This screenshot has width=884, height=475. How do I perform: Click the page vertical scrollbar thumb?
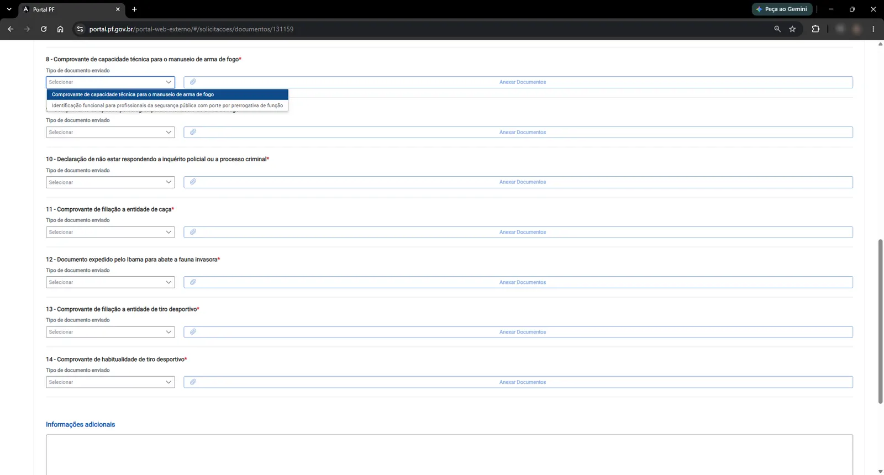[x=880, y=321]
